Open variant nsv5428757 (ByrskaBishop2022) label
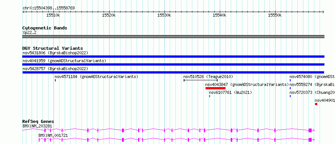The width and height of the screenshot is (335, 144). (x=55, y=69)
